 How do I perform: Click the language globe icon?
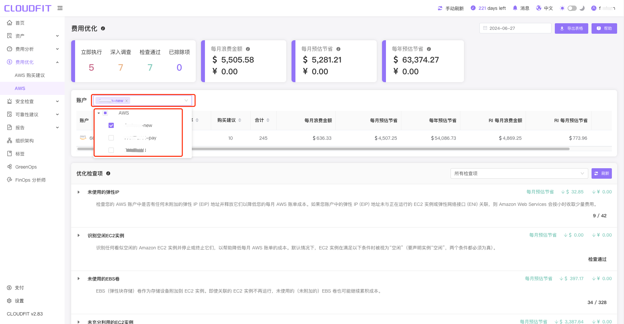point(539,8)
